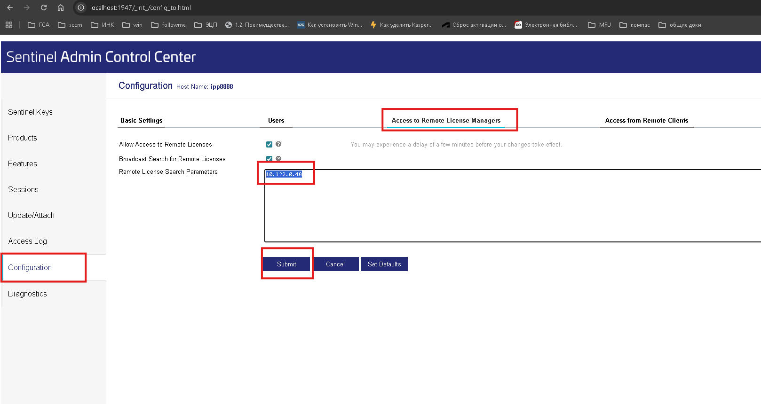The image size is (761, 404).
Task: Open the ГСА bookmark folder
Action: click(x=39, y=25)
